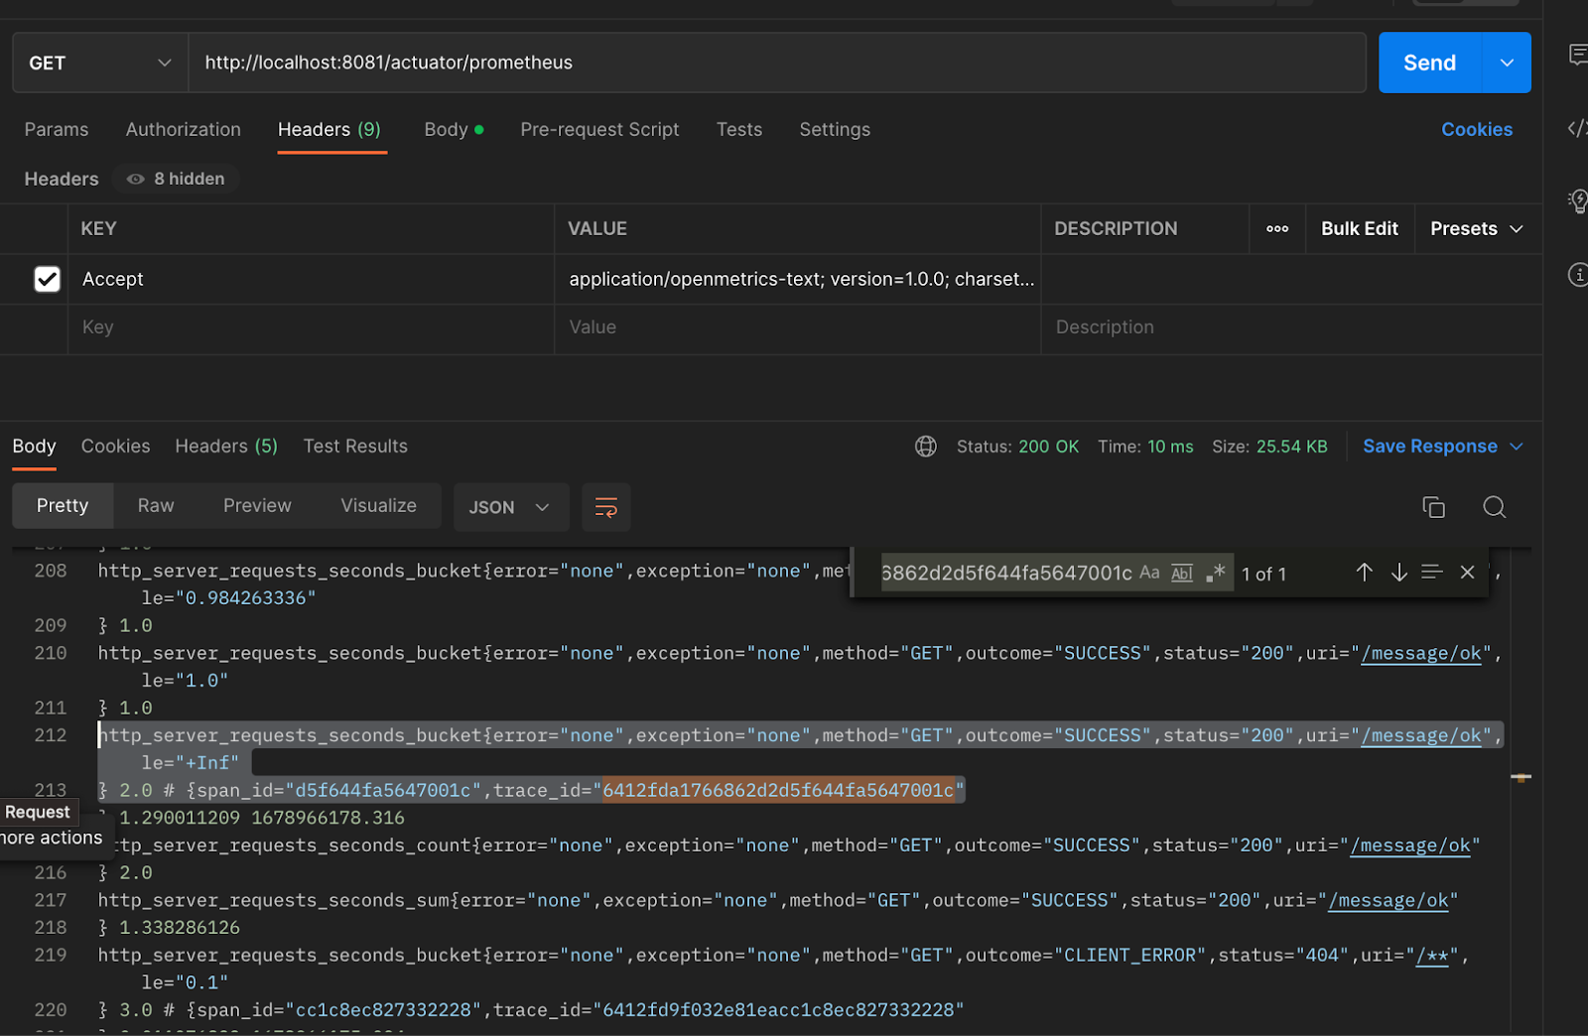The width and height of the screenshot is (1588, 1036).
Task: Toggle the wrap lines icon
Action: tap(605, 507)
